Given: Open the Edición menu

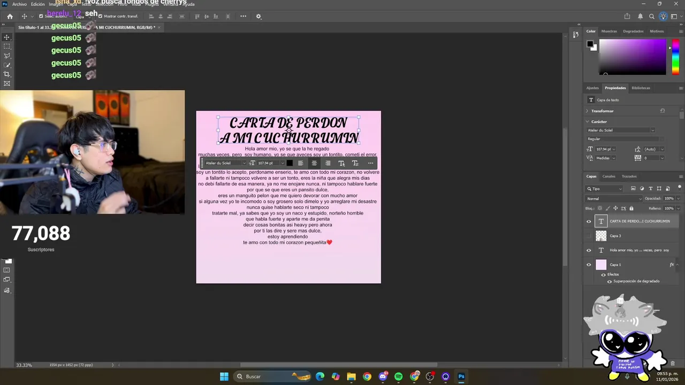Looking at the screenshot, I should [x=37, y=4].
